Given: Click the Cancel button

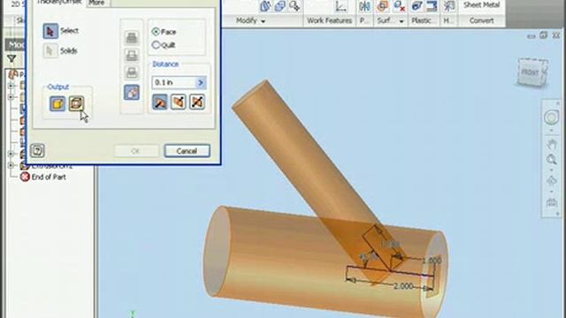Looking at the screenshot, I should tap(187, 151).
